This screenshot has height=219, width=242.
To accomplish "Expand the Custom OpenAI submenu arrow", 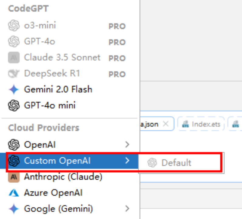I will pyautogui.click(x=127, y=161).
